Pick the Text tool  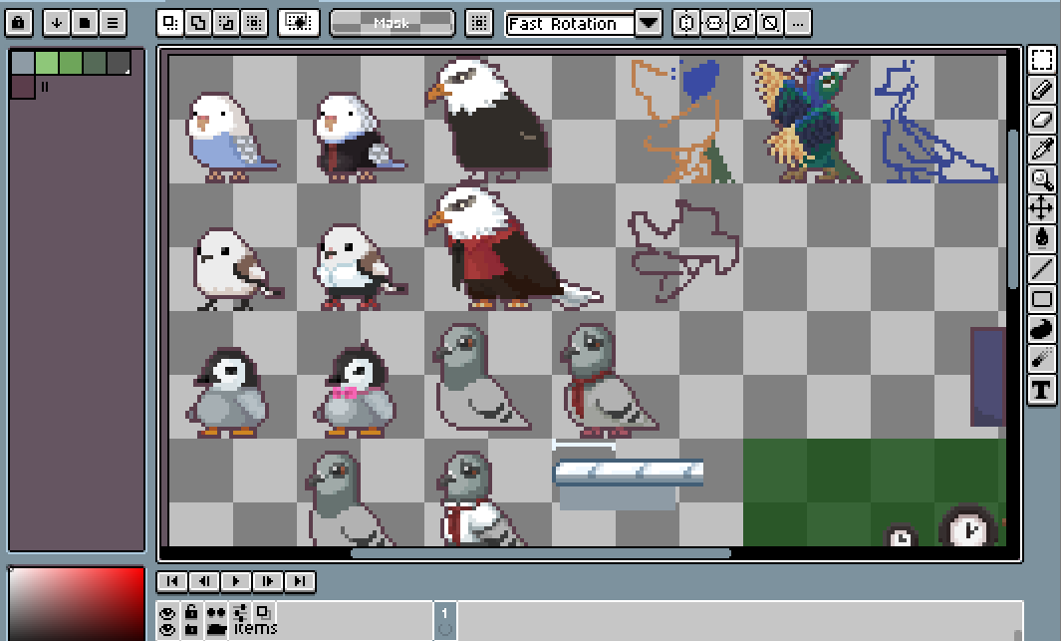pyautogui.click(x=1042, y=390)
